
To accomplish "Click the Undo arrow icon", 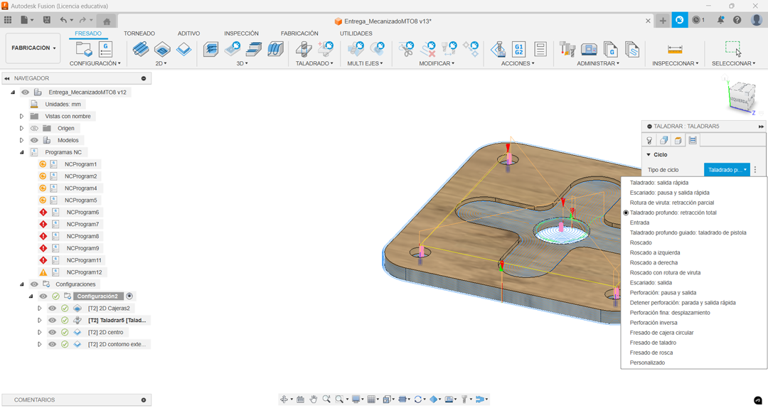I will pyautogui.click(x=63, y=20).
